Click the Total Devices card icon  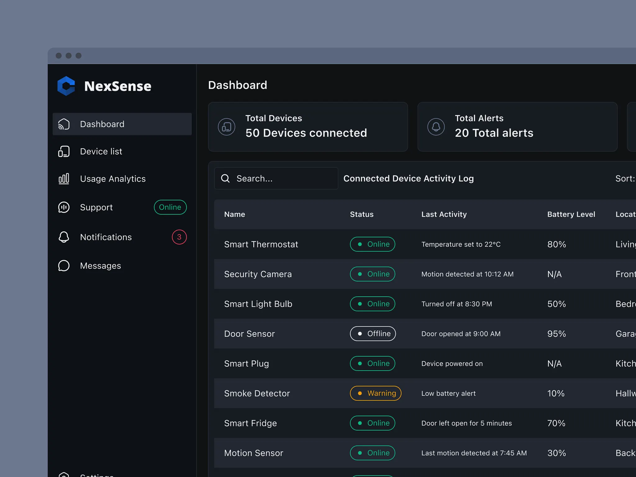coord(226,127)
